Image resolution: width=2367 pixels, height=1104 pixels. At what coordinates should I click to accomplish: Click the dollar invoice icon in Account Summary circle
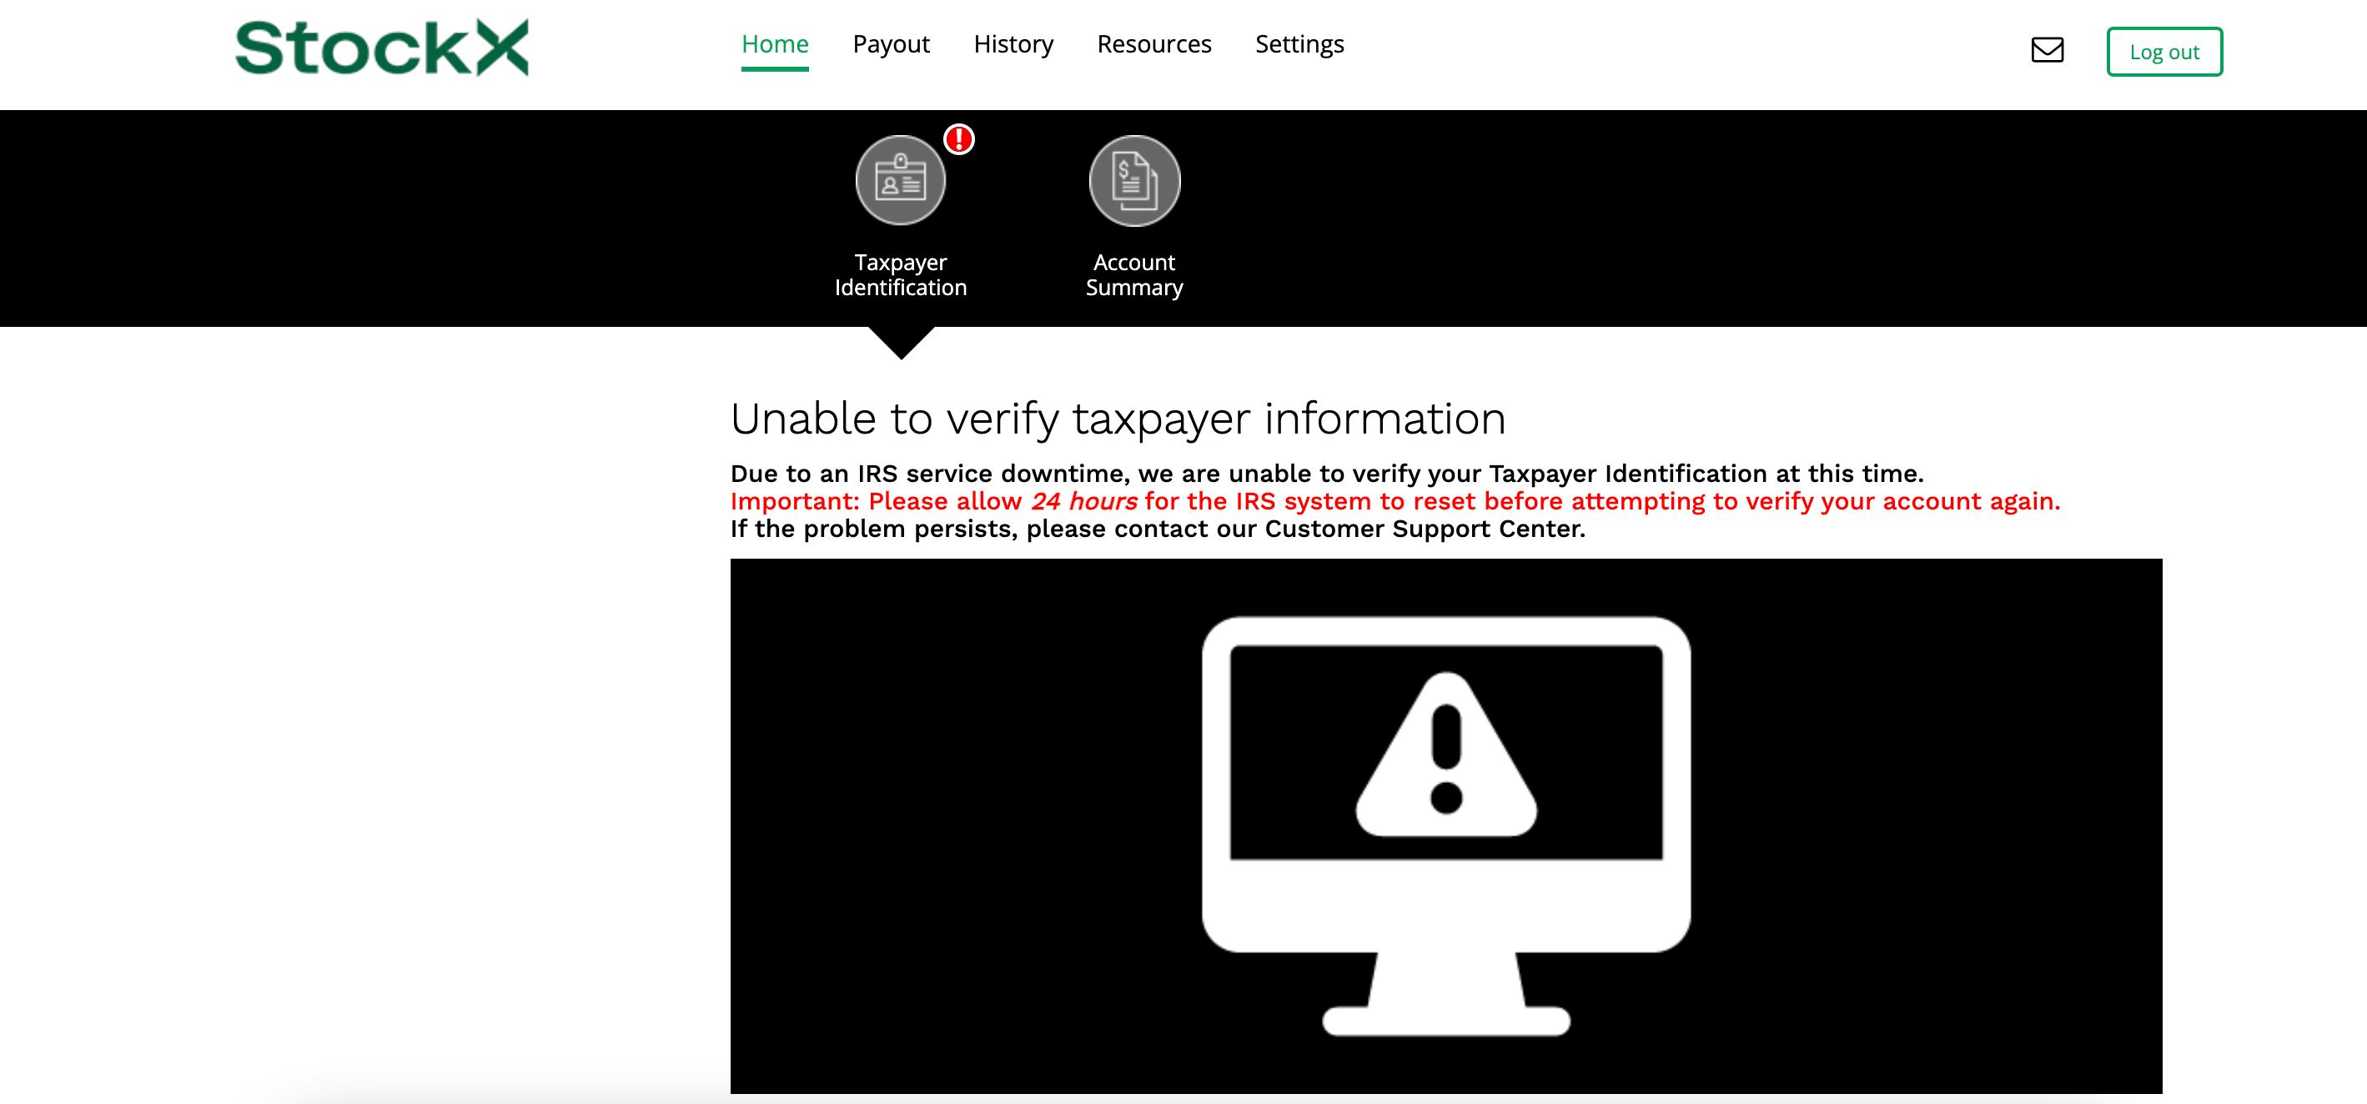coord(1134,181)
